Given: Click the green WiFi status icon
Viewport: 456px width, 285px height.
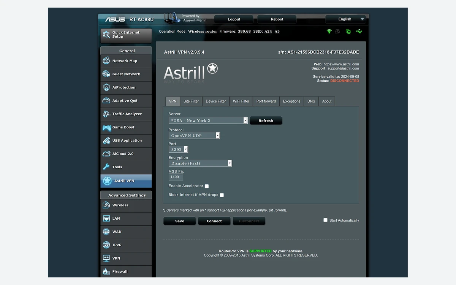Looking at the screenshot, I should pyautogui.click(x=329, y=31).
